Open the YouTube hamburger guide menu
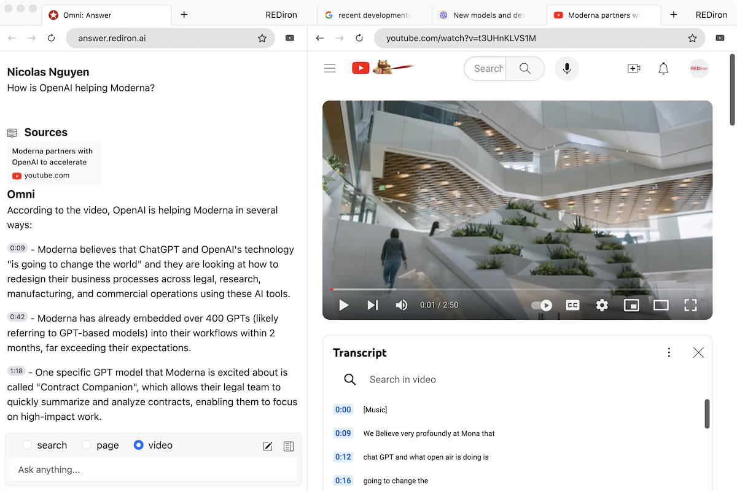737x491 pixels. [330, 68]
